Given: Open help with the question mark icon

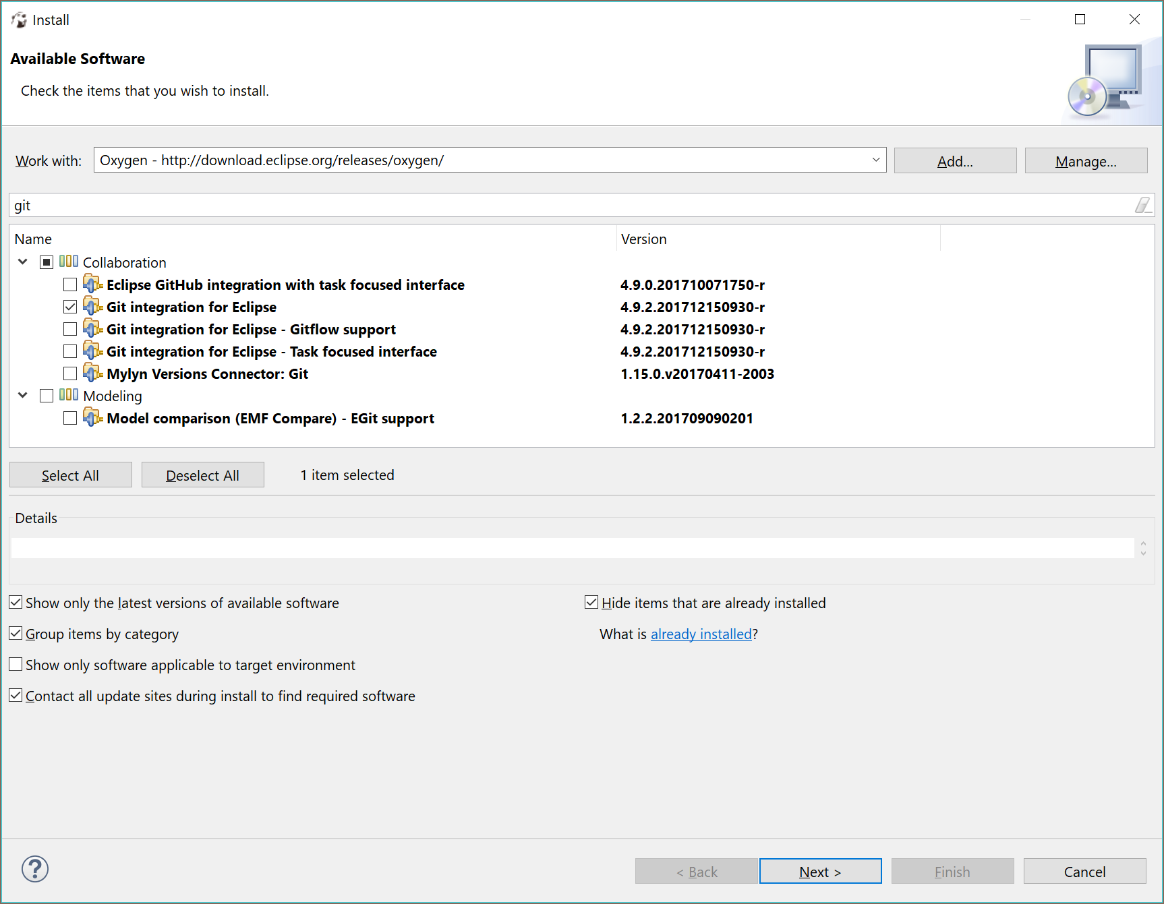Looking at the screenshot, I should click(35, 869).
